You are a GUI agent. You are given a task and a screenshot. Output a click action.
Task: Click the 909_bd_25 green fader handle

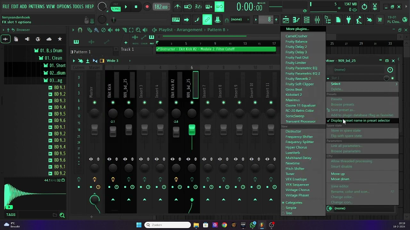click(x=192, y=129)
